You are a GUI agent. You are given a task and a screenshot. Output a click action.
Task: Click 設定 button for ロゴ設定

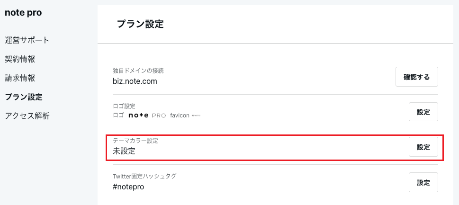click(423, 112)
